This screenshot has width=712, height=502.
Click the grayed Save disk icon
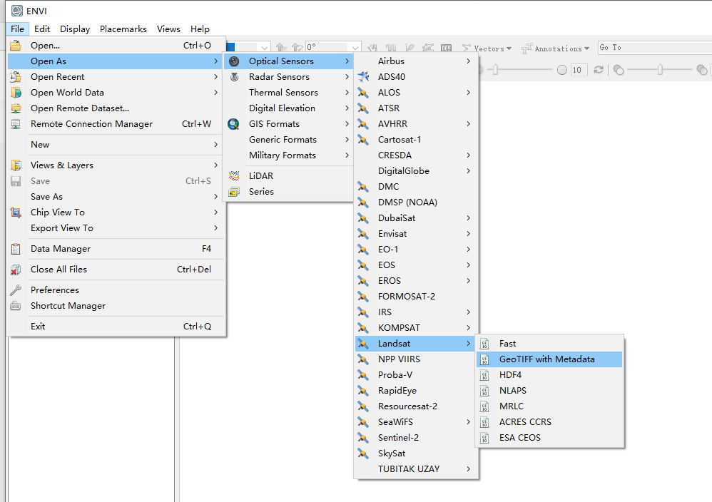coord(16,181)
